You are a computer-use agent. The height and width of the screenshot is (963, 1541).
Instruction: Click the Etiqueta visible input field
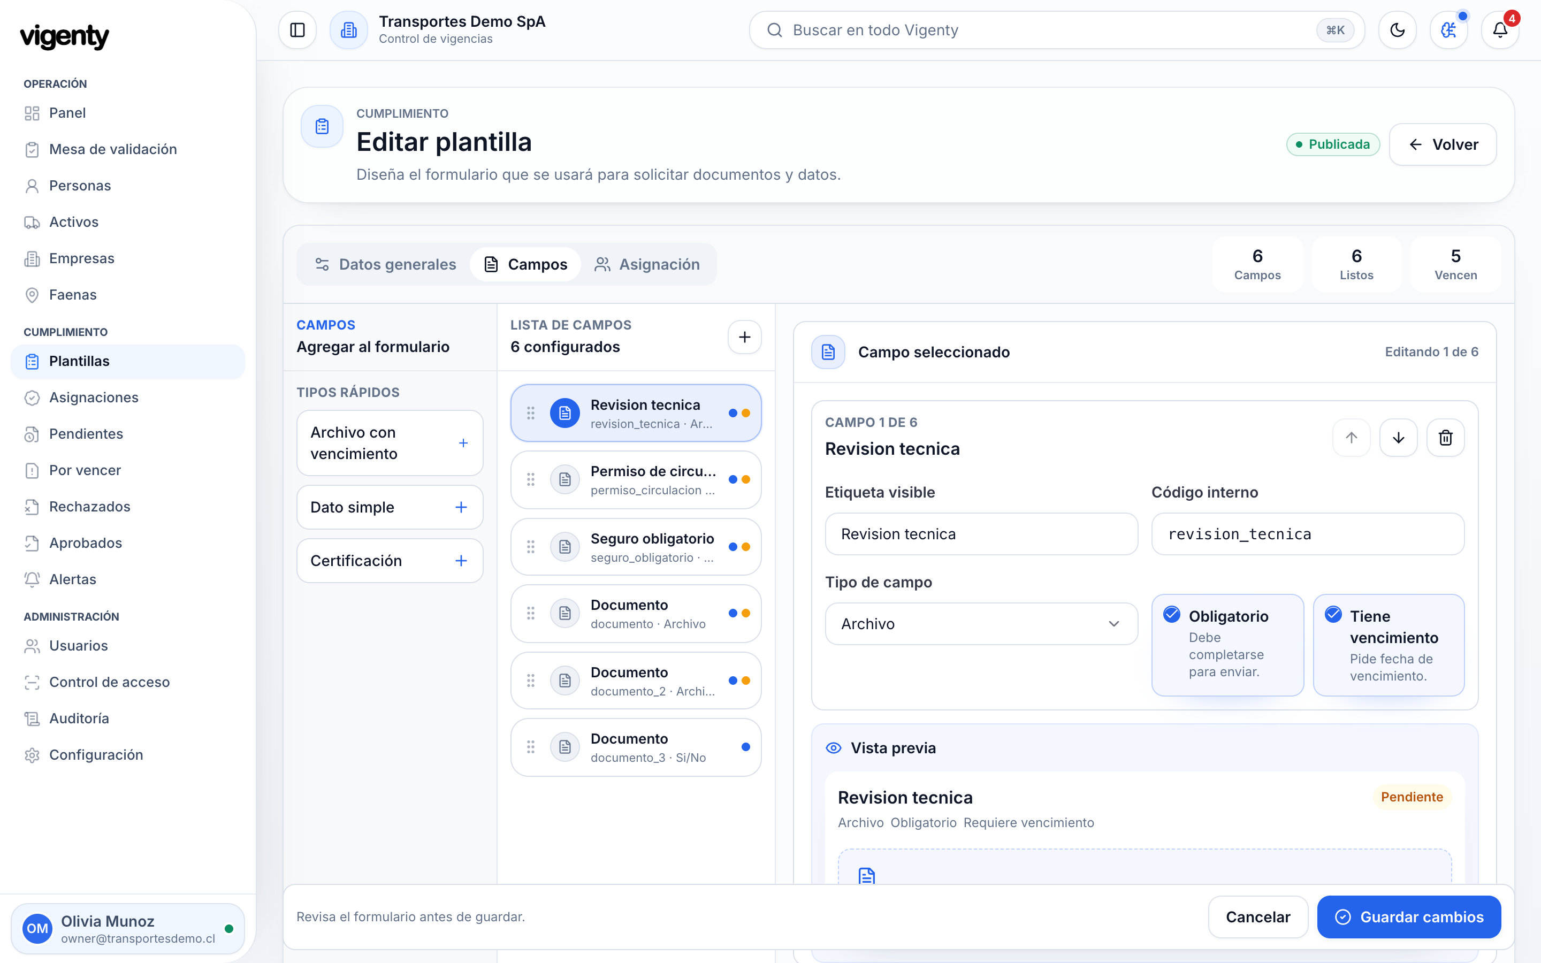981,534
